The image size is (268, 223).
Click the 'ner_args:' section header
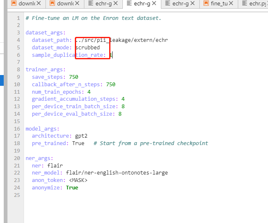click(x=39, y=158)
